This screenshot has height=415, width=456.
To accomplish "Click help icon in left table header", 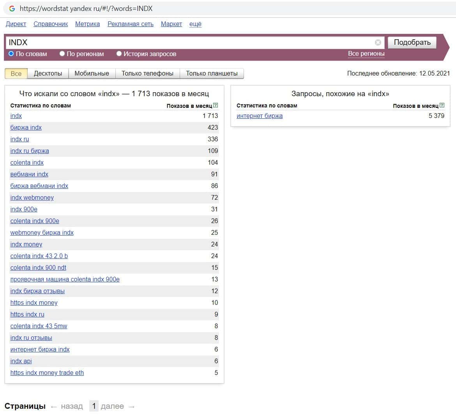I will 216,106.
